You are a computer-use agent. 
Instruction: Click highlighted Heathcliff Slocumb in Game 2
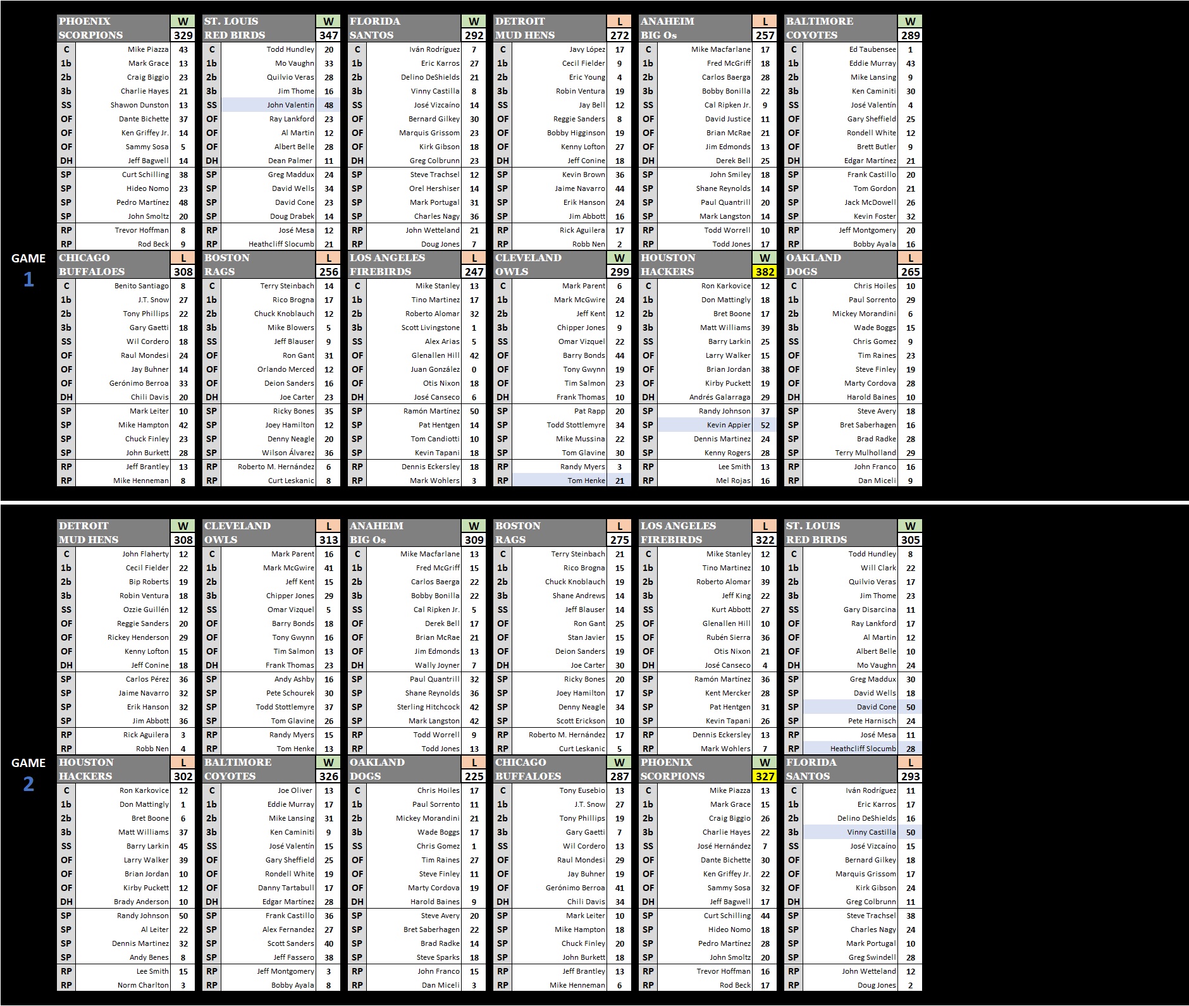850,749
